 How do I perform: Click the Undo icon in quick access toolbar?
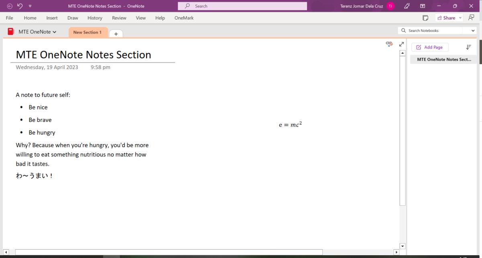pyautogui.click(x=19, y=6)
